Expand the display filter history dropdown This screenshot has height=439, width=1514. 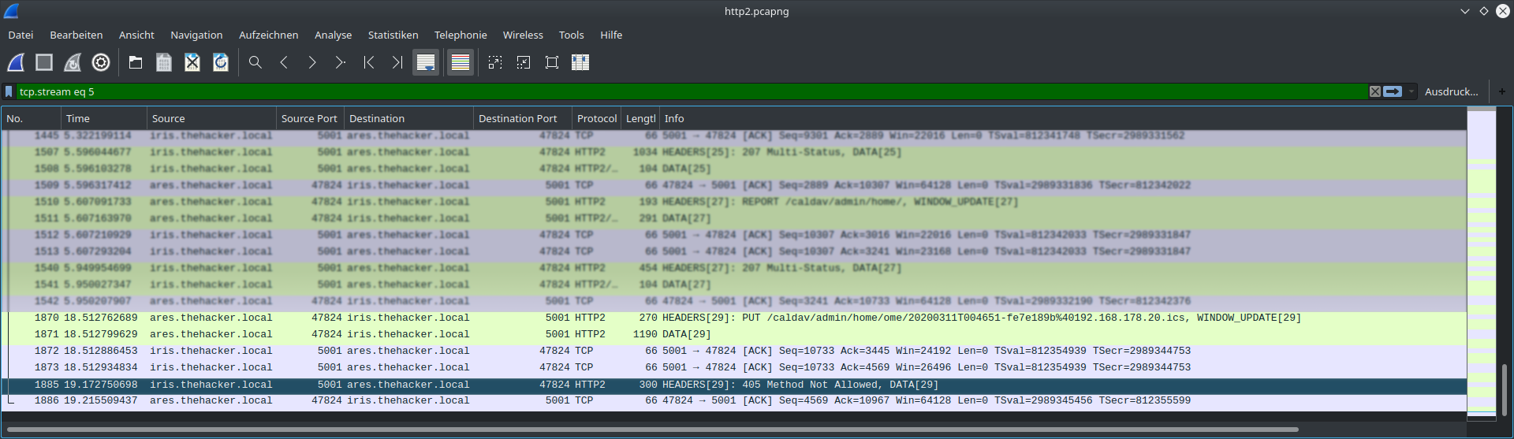point(1411,91)
